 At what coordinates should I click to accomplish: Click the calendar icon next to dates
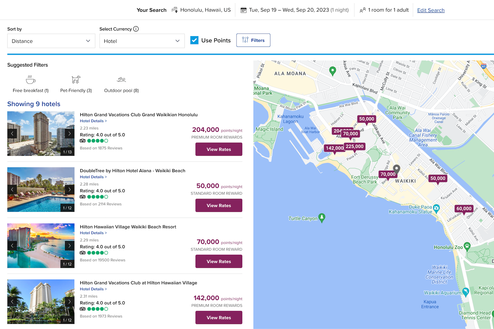pyautogui.click(x=244, y=10)
